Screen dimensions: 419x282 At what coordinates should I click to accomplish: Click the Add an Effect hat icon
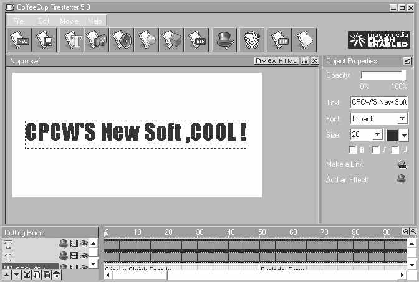(402, 180)
